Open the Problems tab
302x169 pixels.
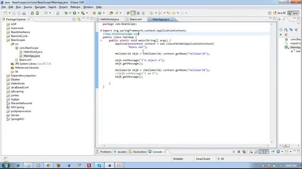point(104,152)
